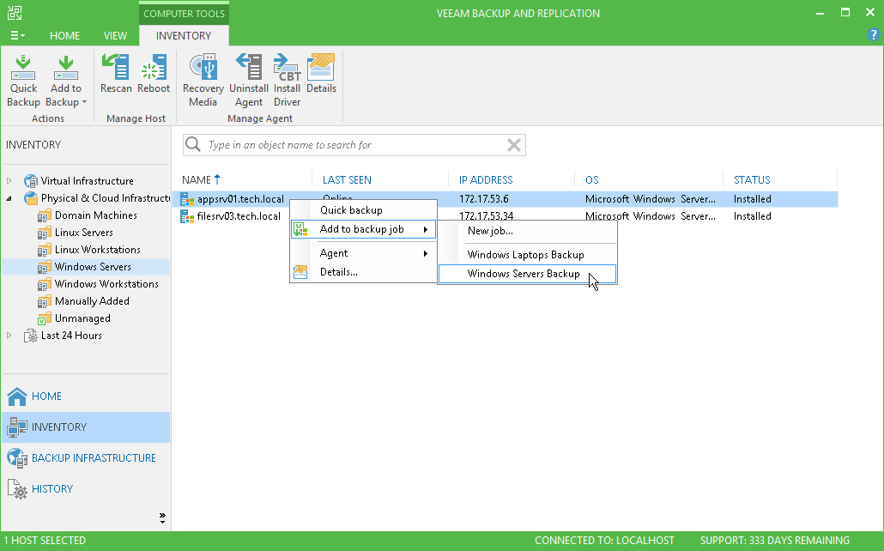Open the Details ribbon icon
884x551 pixels.
coord(321,67)
